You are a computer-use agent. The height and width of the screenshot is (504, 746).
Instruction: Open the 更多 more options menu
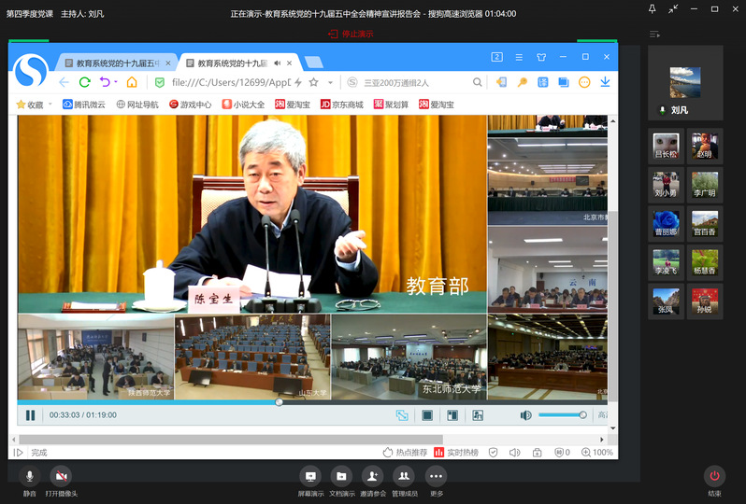tap(436, 476)
